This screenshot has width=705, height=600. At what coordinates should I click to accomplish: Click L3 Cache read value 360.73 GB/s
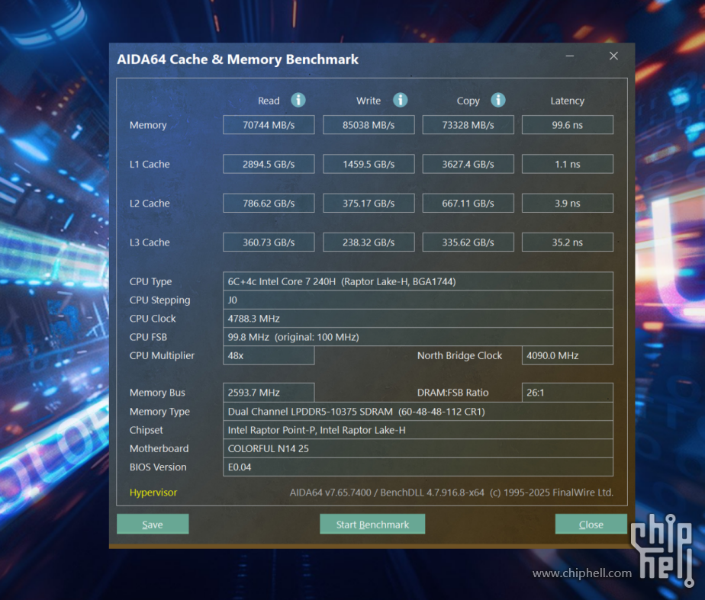pyautogui.click(x=269, y=242)
